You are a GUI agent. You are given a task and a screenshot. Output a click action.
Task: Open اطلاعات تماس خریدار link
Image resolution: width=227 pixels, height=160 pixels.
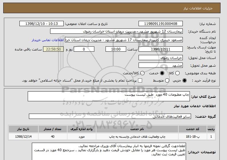[48, 40]
